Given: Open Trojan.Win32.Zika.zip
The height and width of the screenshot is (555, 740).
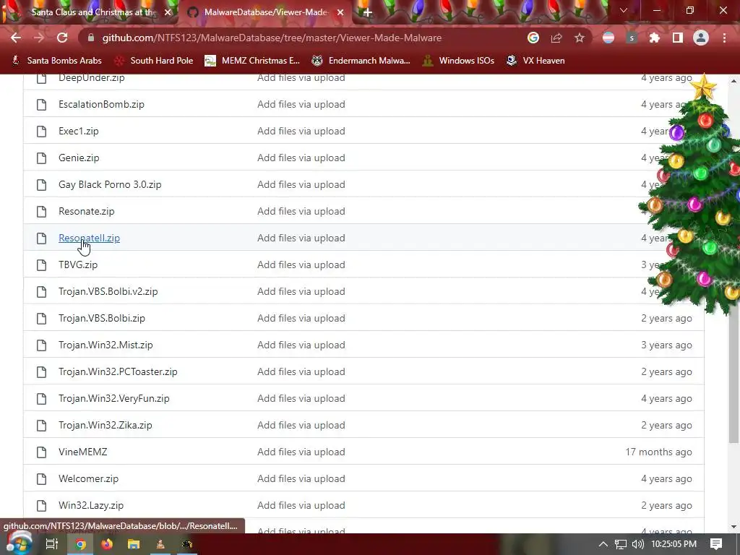Looking at the screenshot, I should coord(106,425).
